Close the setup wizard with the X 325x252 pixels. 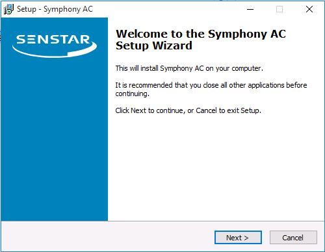(x=309, y=9)
